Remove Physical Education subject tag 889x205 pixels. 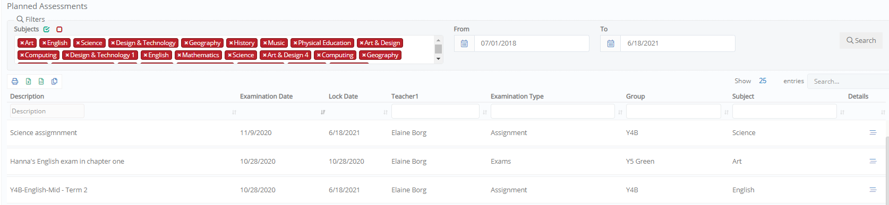click(295, 43)
